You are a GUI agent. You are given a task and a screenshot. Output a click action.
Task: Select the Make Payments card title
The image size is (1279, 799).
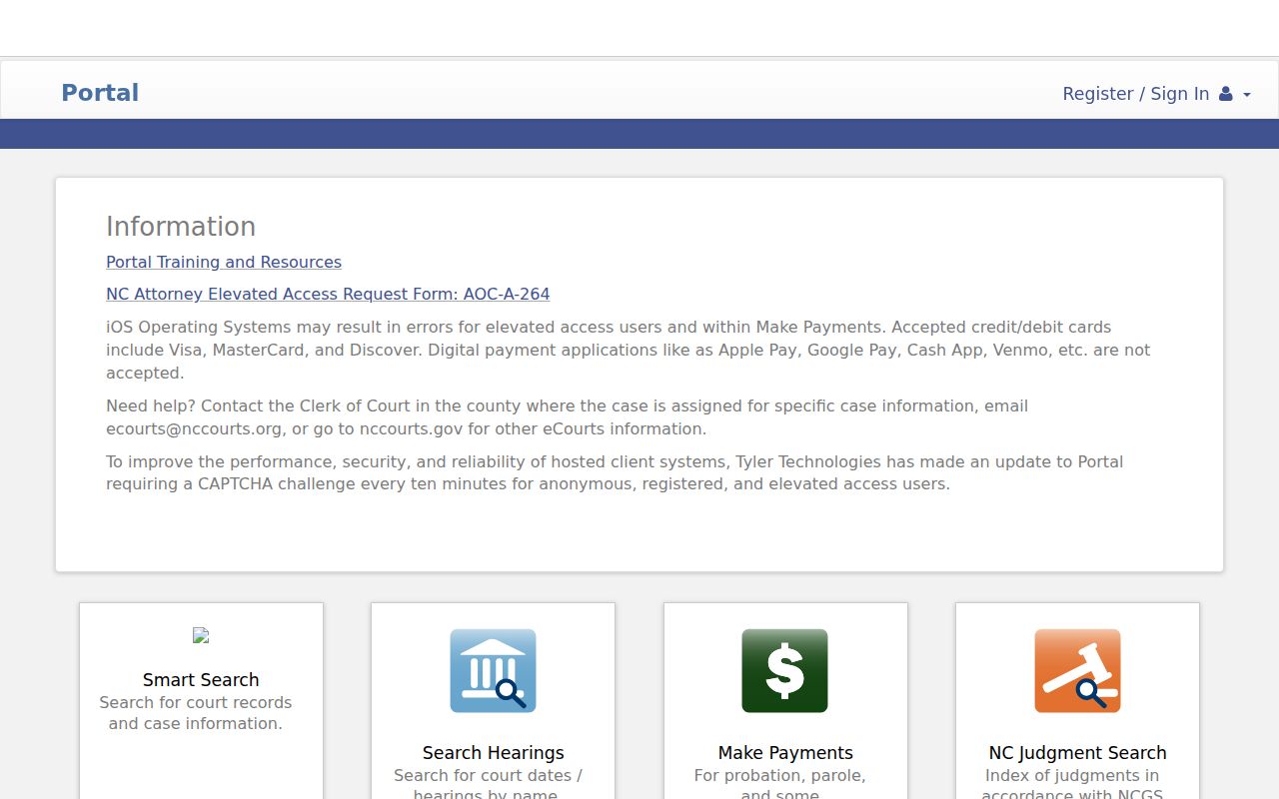click(785, 752)
